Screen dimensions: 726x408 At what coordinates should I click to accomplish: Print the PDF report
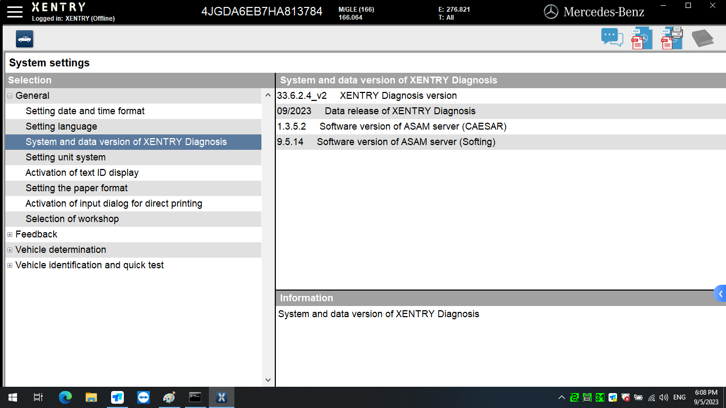click(671, 38)
